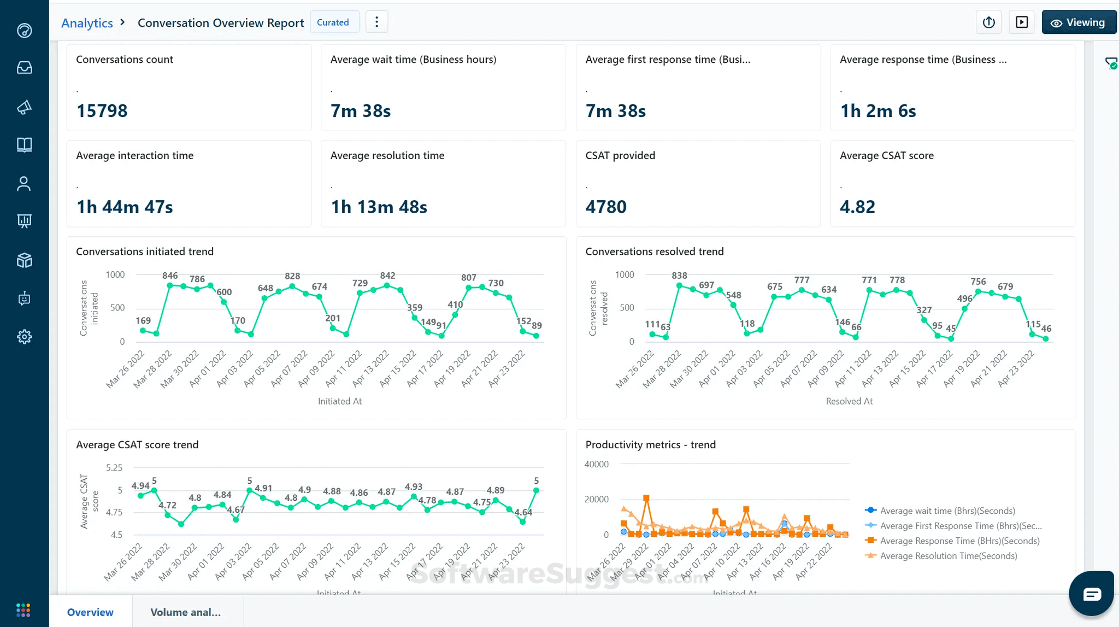The image size is (1119, 627).
Task: Click the campaigns megaphone sidebar icon
Action: [x=24, y=107]
